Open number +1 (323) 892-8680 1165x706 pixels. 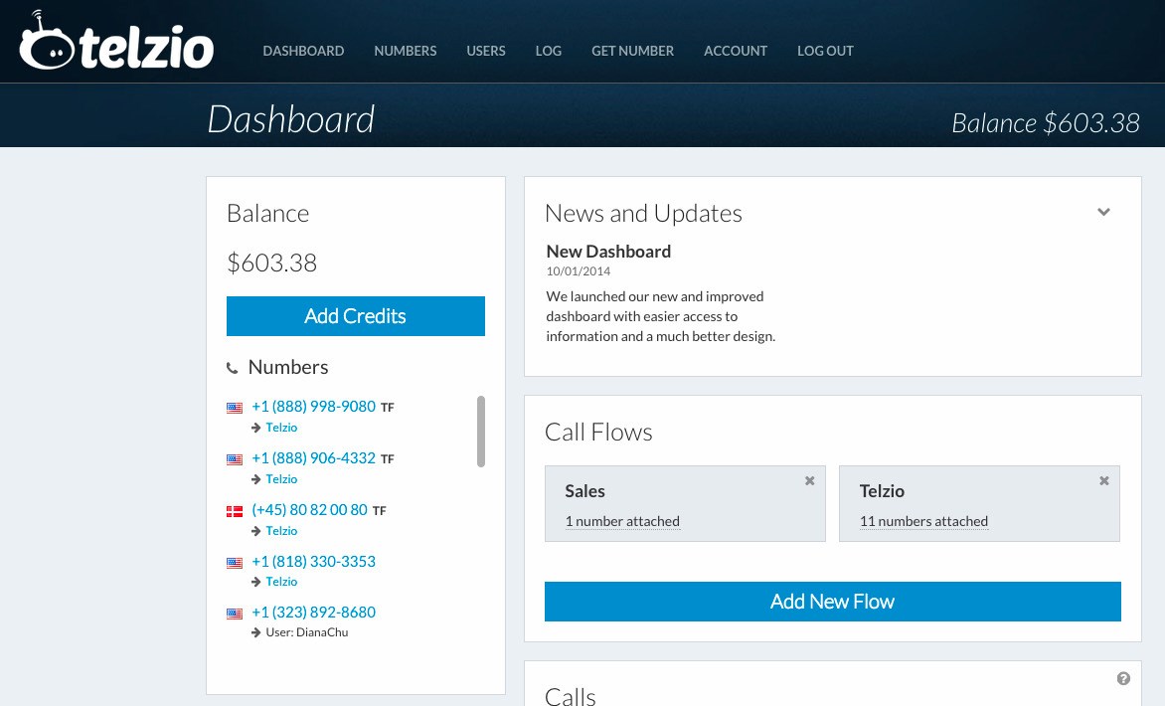pos(313,613)
